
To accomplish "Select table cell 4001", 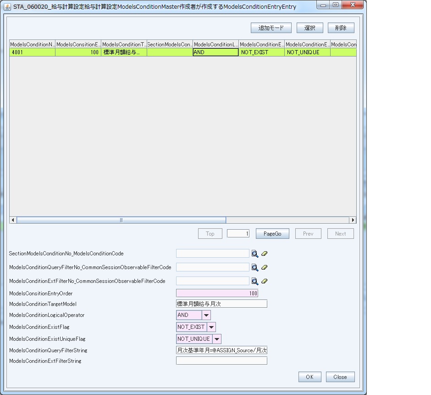I will pos(33,52).
